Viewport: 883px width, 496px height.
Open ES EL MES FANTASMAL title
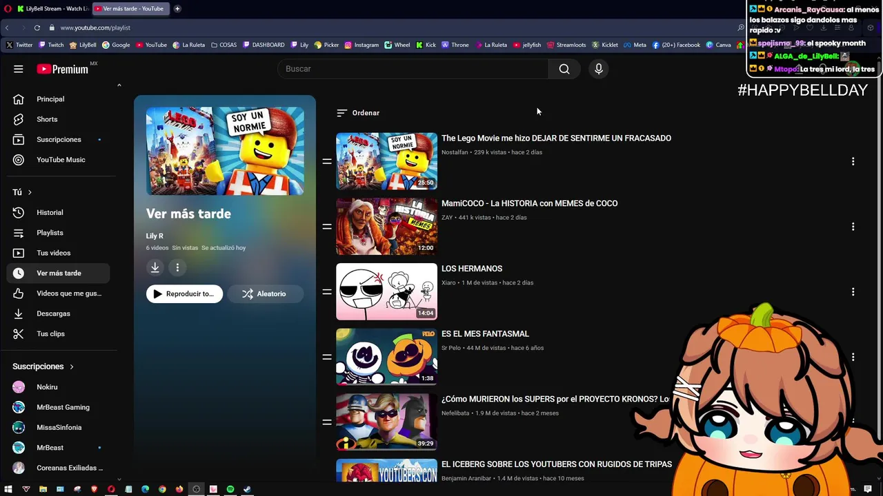485,334
